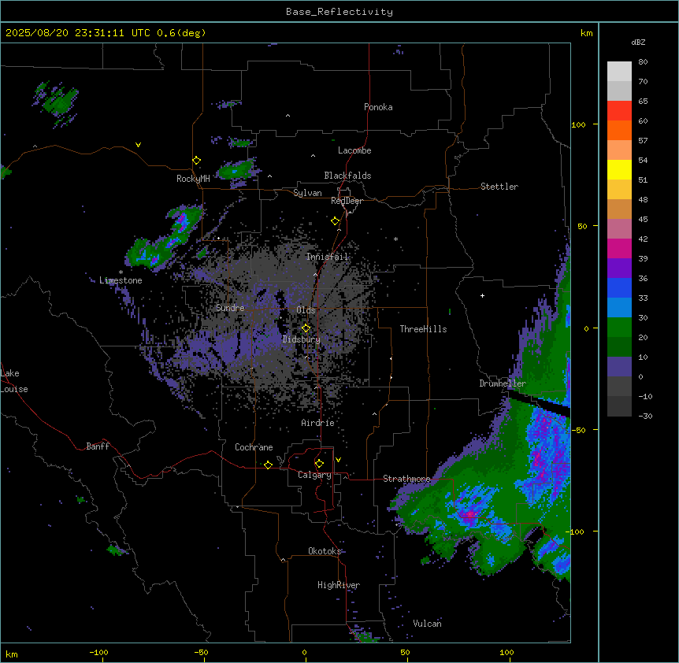Screen dimensions: 679x663
Task: Click the Sundre town label
Action: (230, 308)
